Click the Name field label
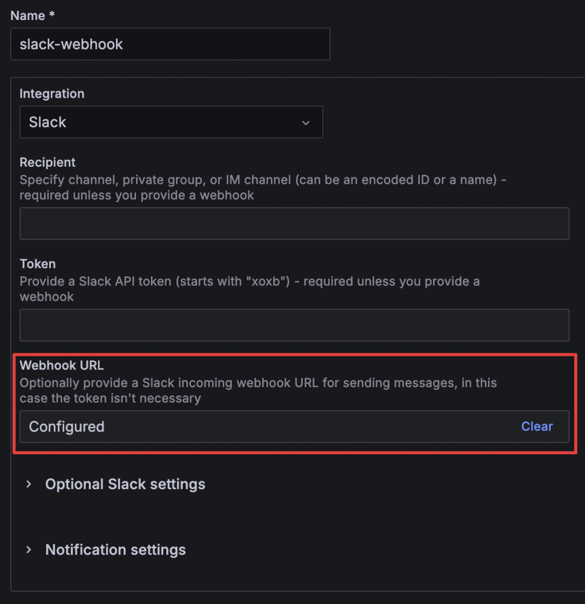The height and width of the screenshot is (604, 585). click(x=27, y=16)
